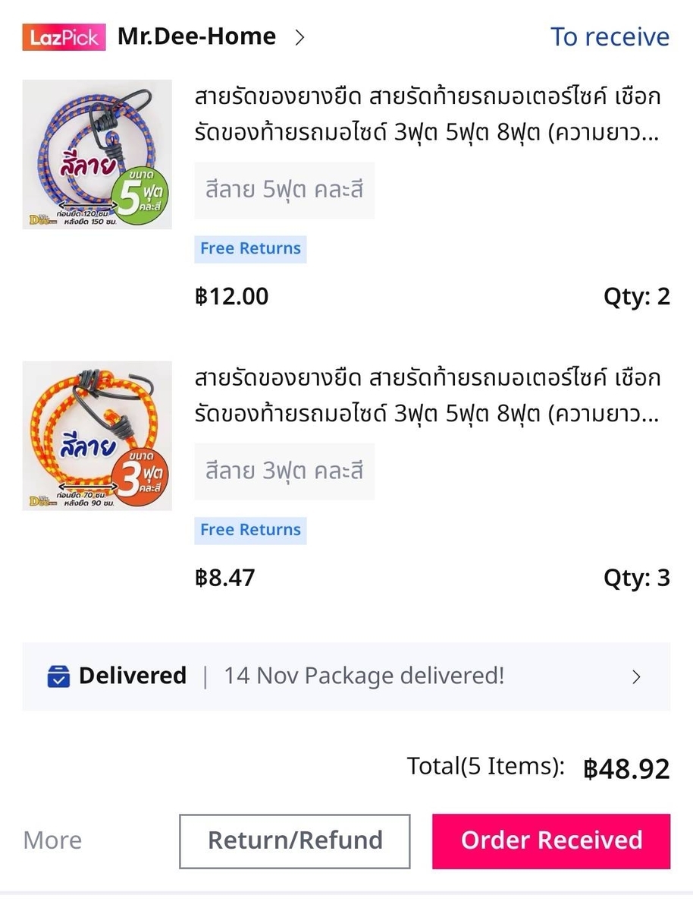The width and height of the screenshot is (693, 911).
Task: Click the LazPick badge icon
Action: tap(64, 37)
